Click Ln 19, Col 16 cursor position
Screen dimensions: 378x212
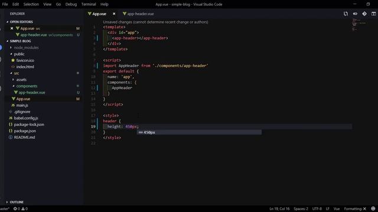(279, 209)
